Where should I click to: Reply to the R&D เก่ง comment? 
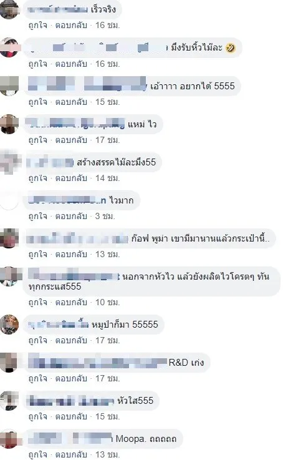tap(71, 379)
